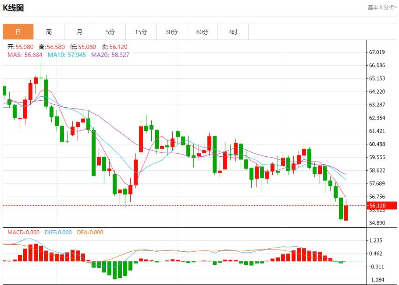
Task: Select the 15分 interval tab
Action: pos(141,32)
